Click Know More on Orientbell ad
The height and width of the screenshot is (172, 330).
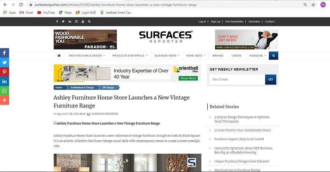(x=188, y=78)
